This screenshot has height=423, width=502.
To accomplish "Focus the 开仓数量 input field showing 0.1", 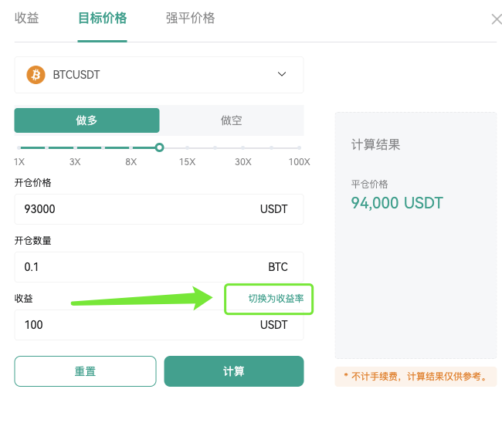I will (x=159, y=267).
